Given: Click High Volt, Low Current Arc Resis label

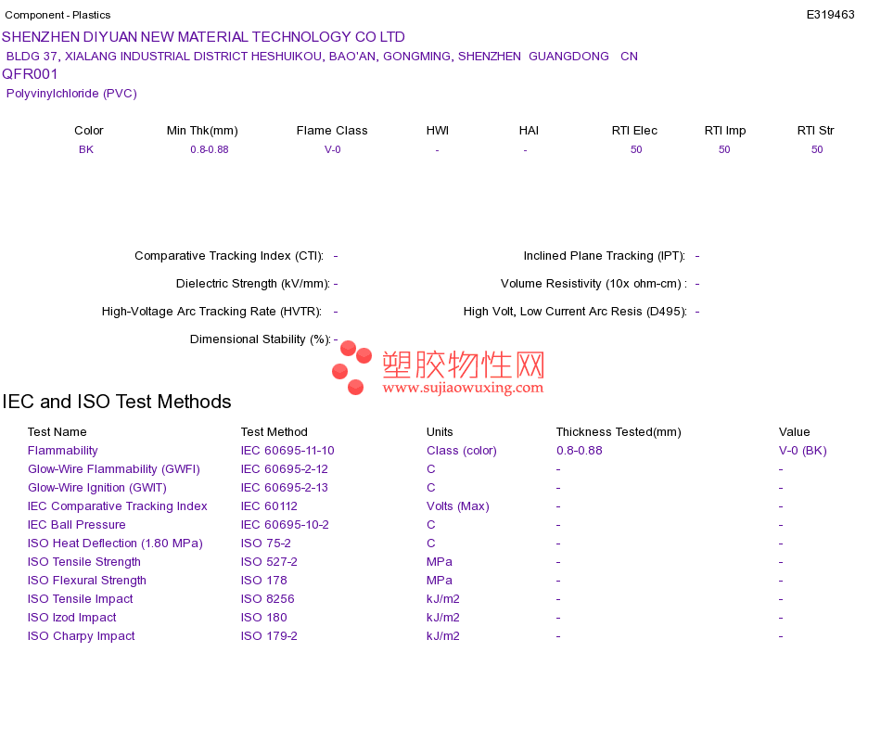Looking at the screenshot, I should point(575,312).
